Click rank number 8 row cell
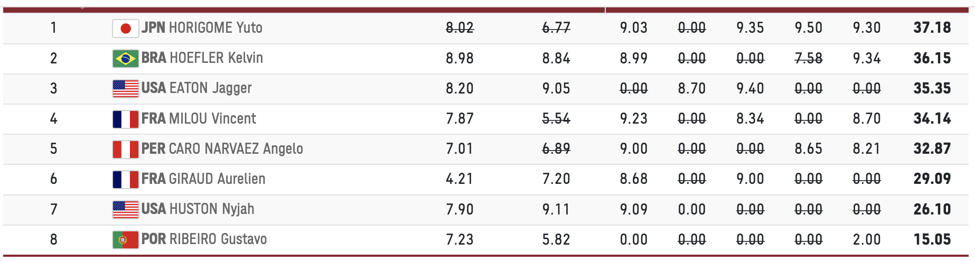Viewport: 975px width, 261px height. click(53, 239)
